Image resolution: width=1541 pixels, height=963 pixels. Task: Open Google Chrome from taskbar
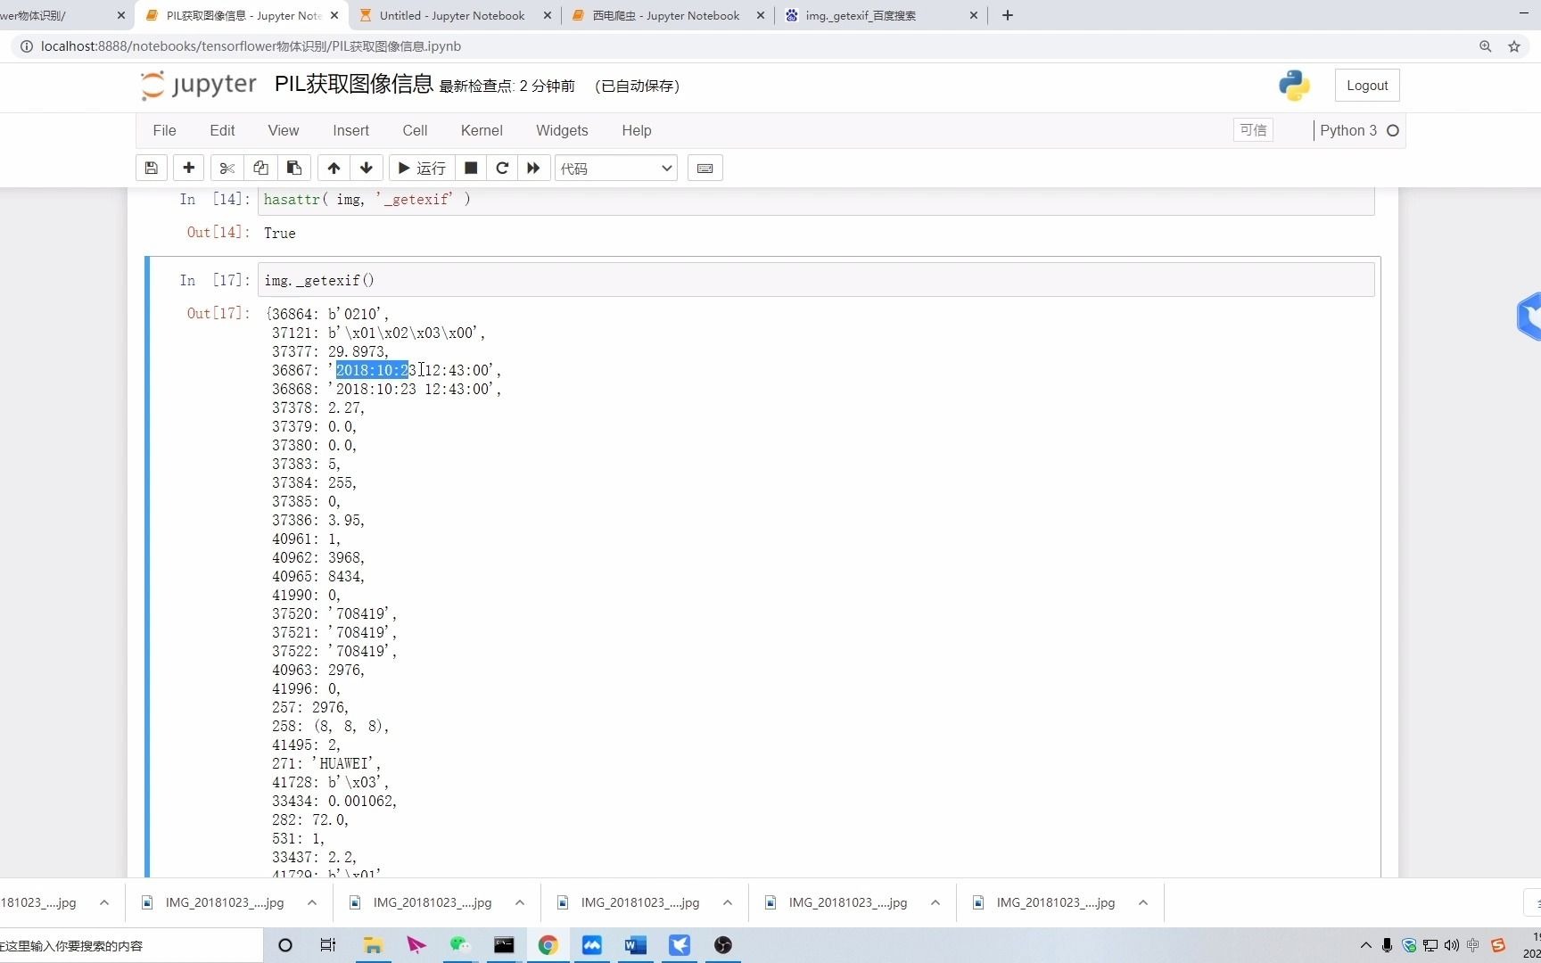[548, 945]
